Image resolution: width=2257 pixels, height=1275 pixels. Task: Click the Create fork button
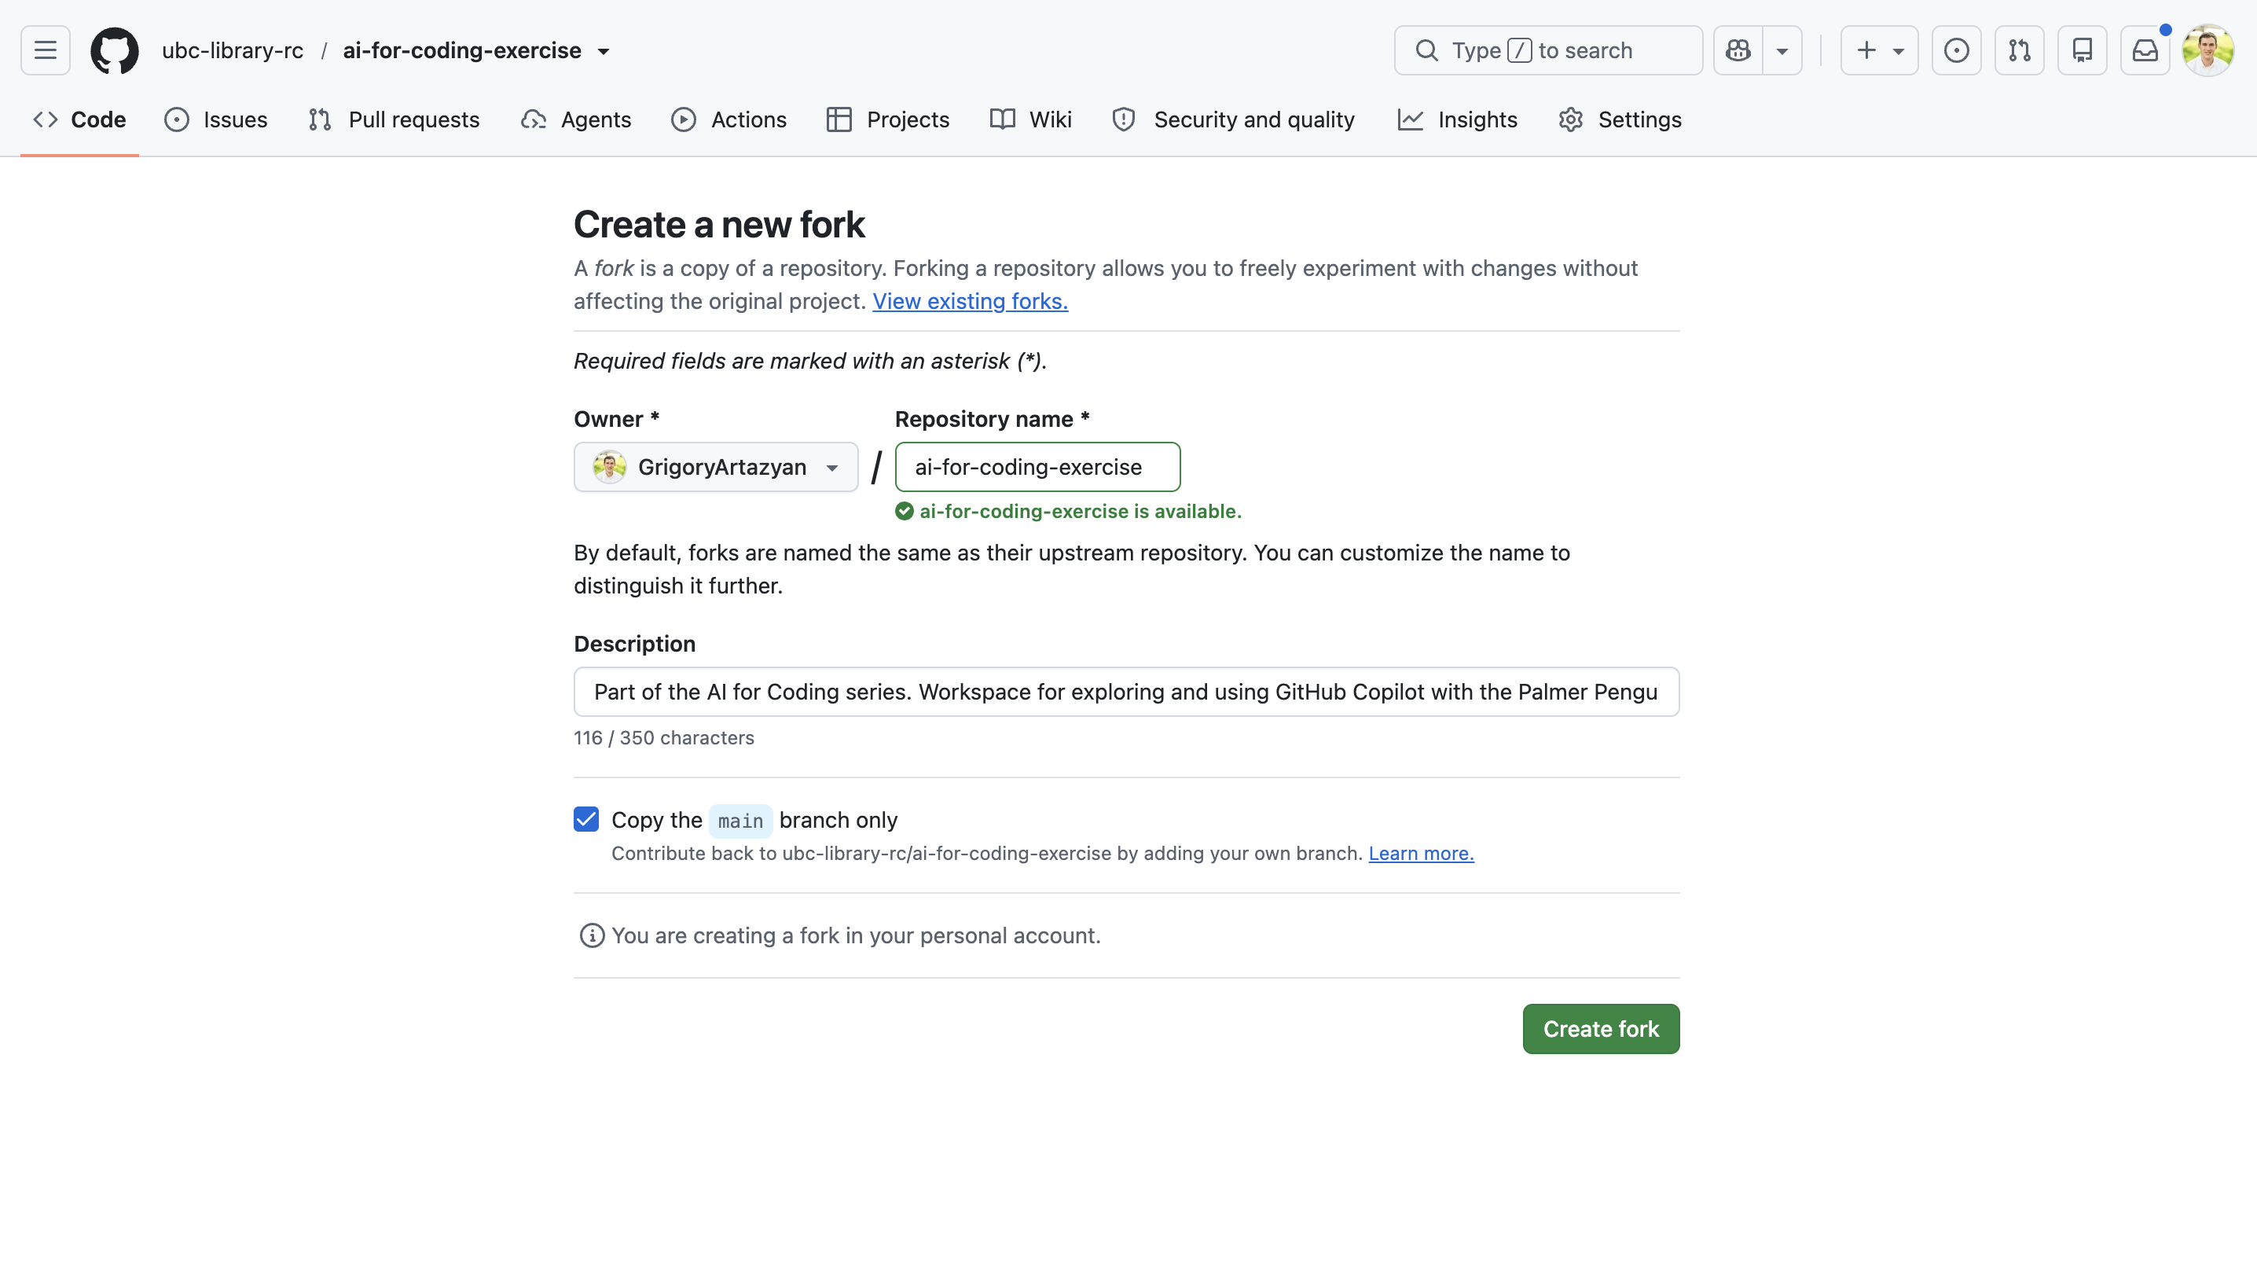click(1601, 1029)
